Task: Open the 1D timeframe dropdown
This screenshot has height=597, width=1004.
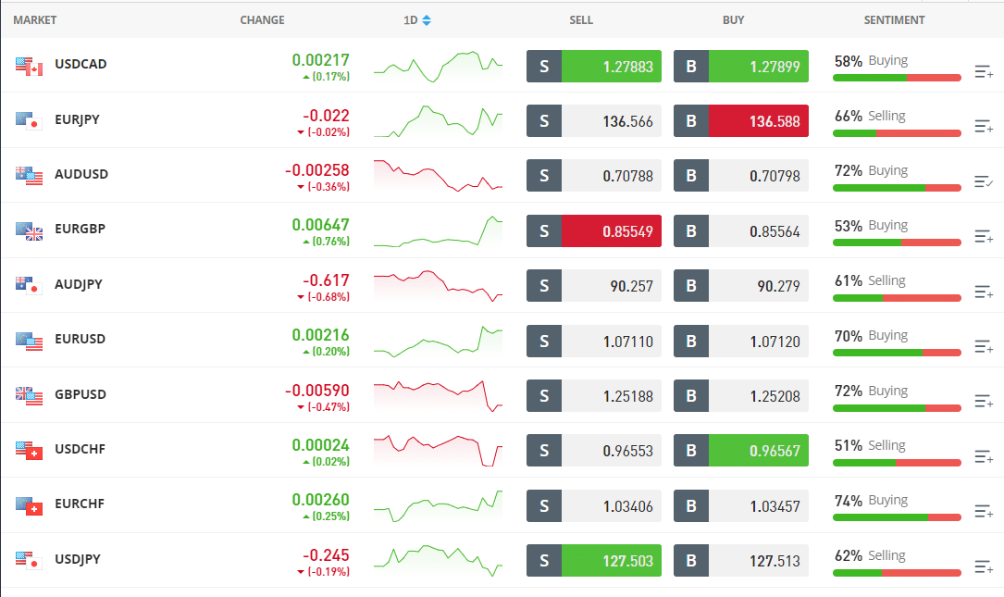Action: [x=417, y=19]
